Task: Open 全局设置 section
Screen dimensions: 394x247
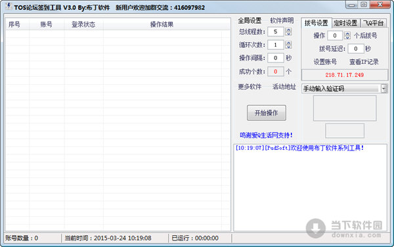Action: (x=250, y=20)
